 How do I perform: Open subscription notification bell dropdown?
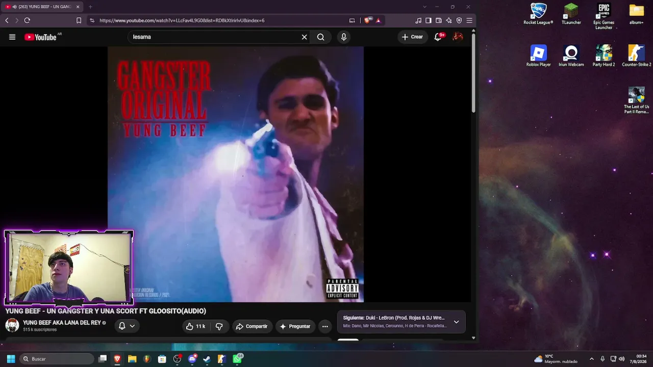coord(127,326)
